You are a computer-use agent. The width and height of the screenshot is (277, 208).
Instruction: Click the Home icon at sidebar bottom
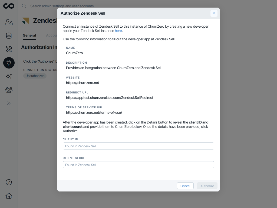(9, 196)
